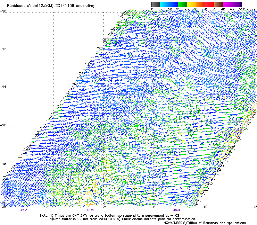Image resolution: width=257 pixels, height=225 pixels.
Task: Select the -16 latitude axis label
Action: click(3, 125)
